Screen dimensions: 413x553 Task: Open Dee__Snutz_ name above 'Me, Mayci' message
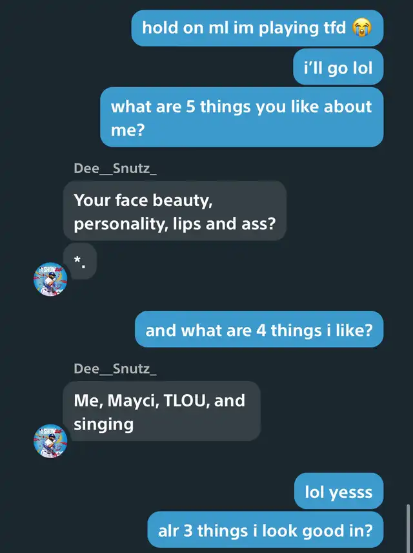[115, 369]
